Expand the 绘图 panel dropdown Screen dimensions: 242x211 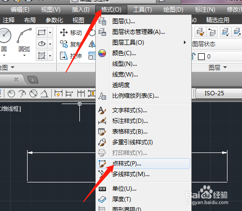point(13,67)
